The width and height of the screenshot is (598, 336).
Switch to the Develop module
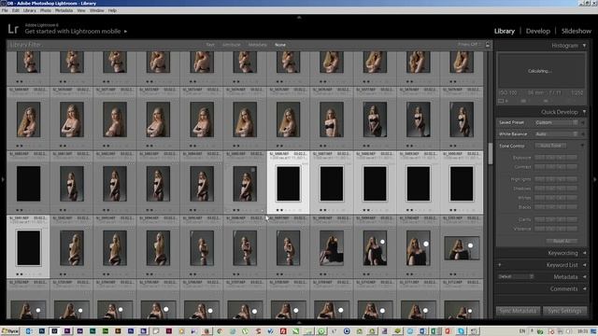(538, 31)
